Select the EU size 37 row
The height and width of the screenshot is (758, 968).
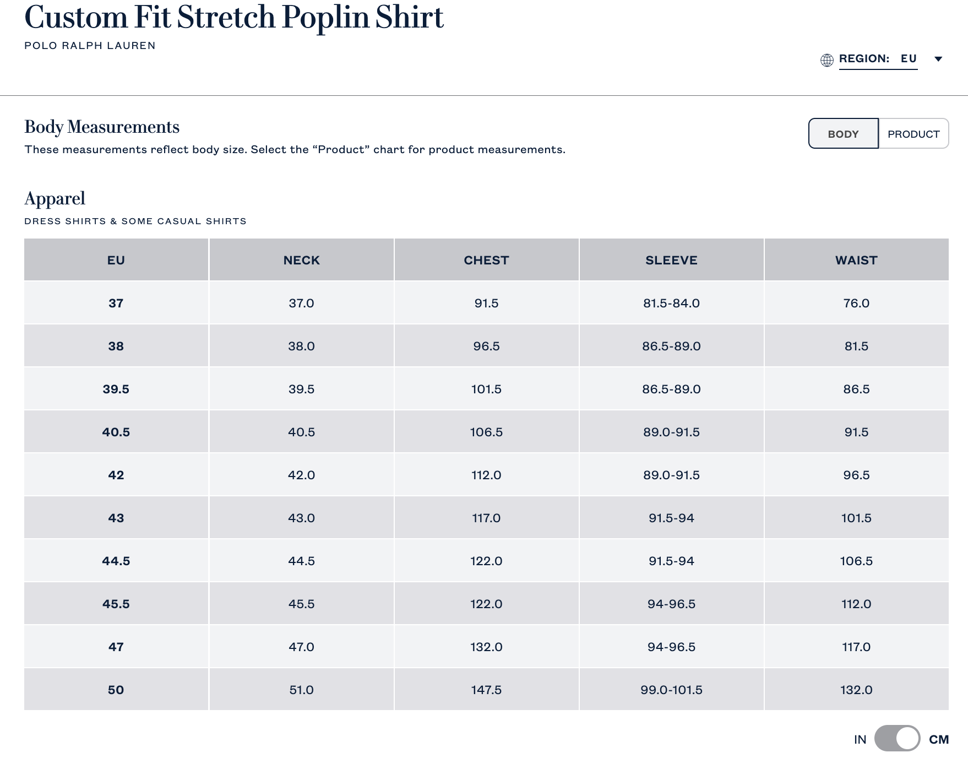coord(116,303)
